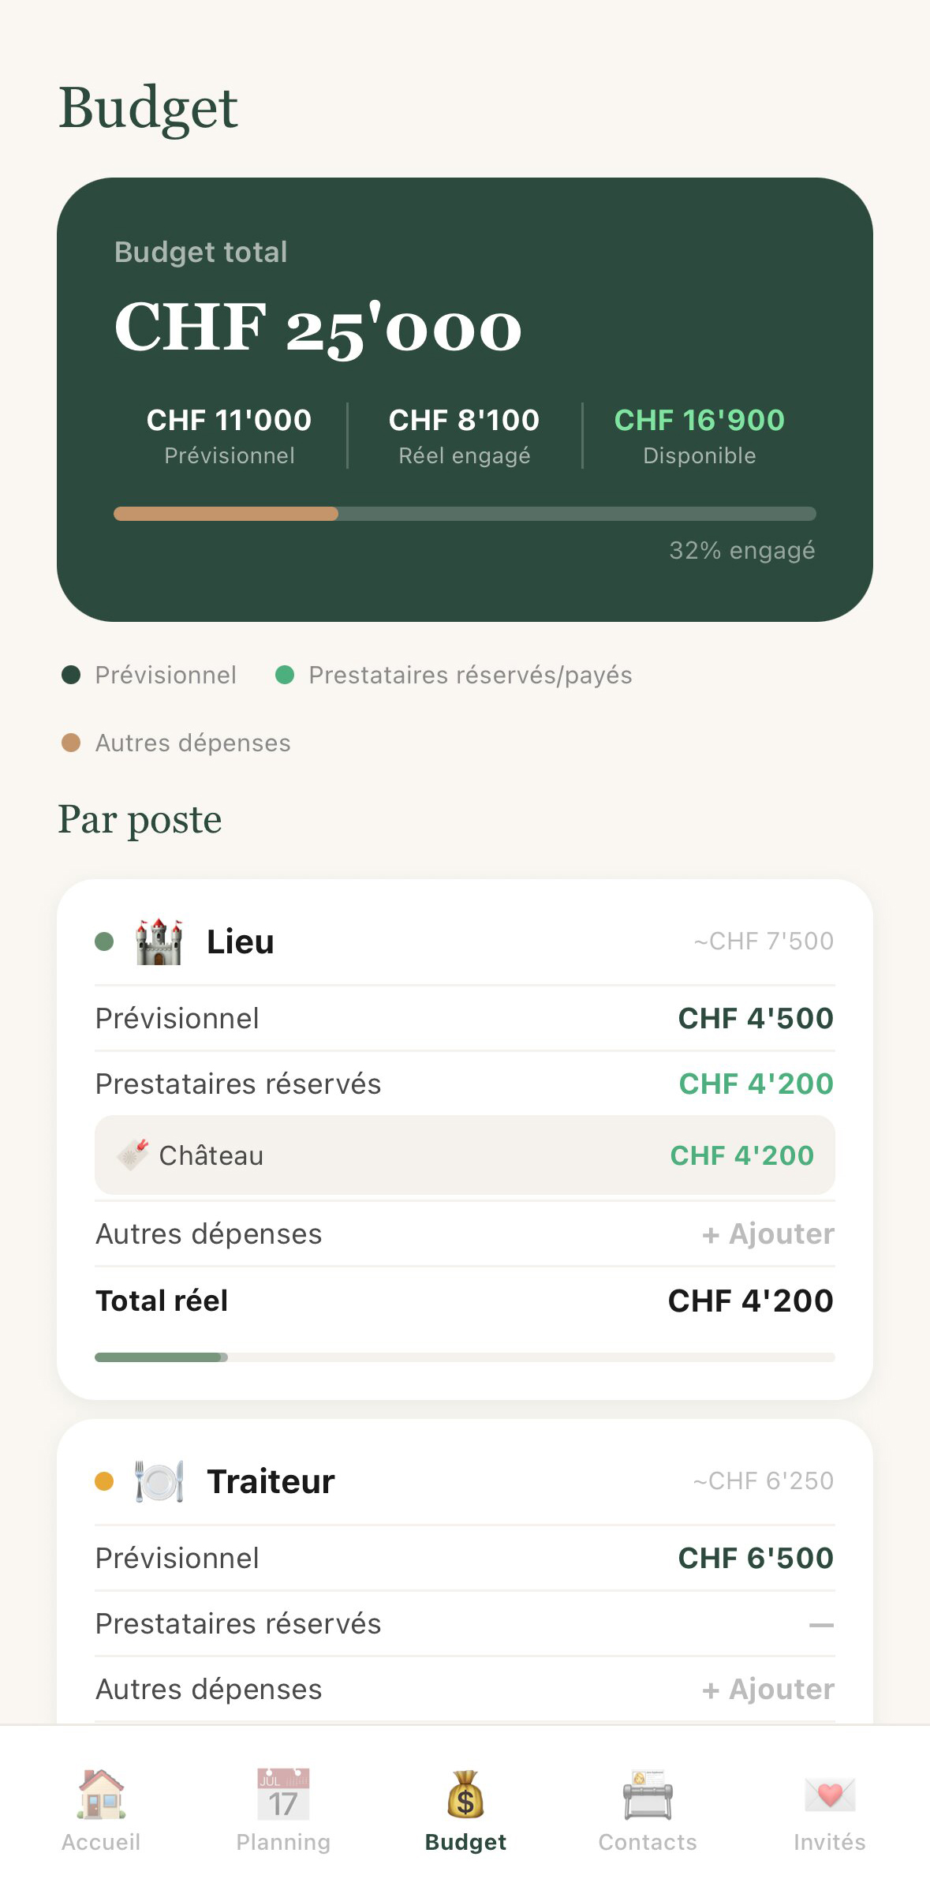Tap the Lieu total réel progress bar
930x1894 pixels.
[465, 1357]
